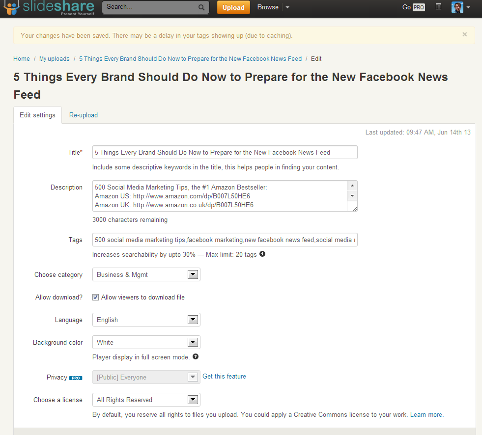Viewport: 482px width, 435px height.
Task: Click the orange Upload button
Action: (233, 7)
